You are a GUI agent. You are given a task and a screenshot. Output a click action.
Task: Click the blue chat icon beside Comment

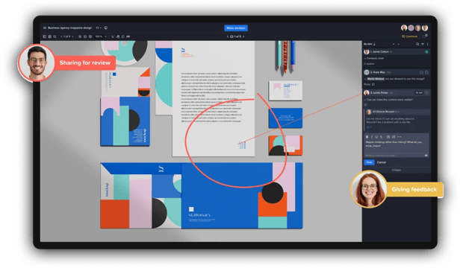click(425, 36)
